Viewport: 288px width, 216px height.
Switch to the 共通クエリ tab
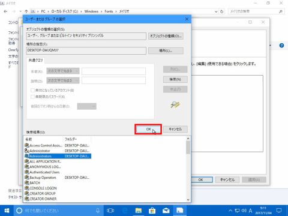(35, 60)
